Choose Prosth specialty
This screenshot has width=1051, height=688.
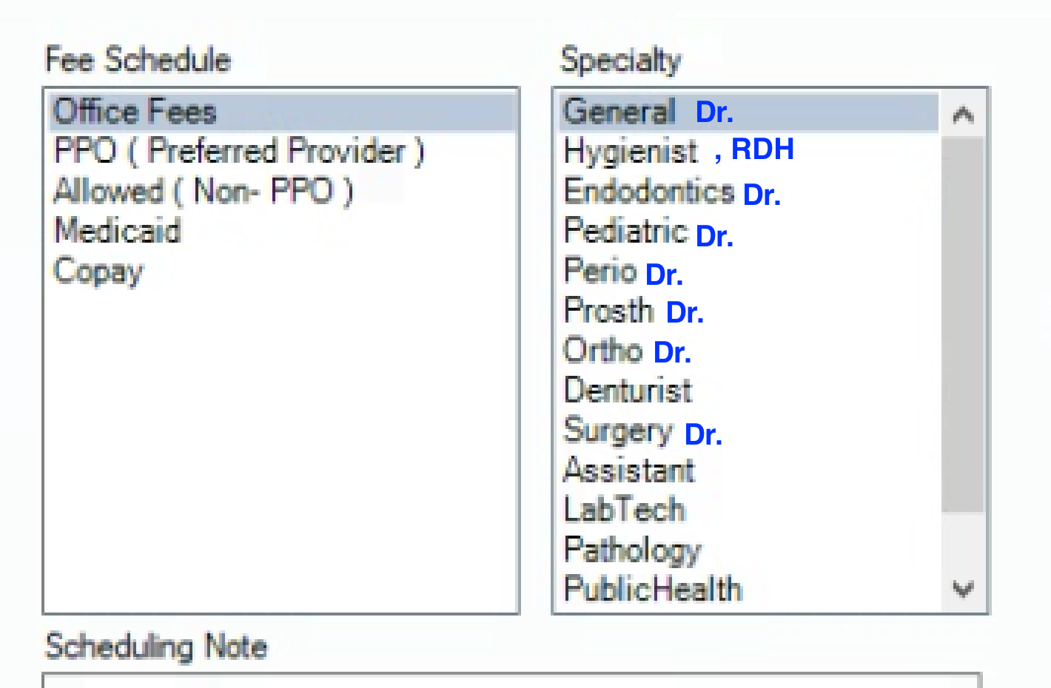pos(609,311)
